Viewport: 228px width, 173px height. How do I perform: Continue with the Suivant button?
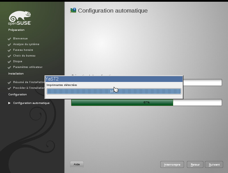[x=214, y=165]
